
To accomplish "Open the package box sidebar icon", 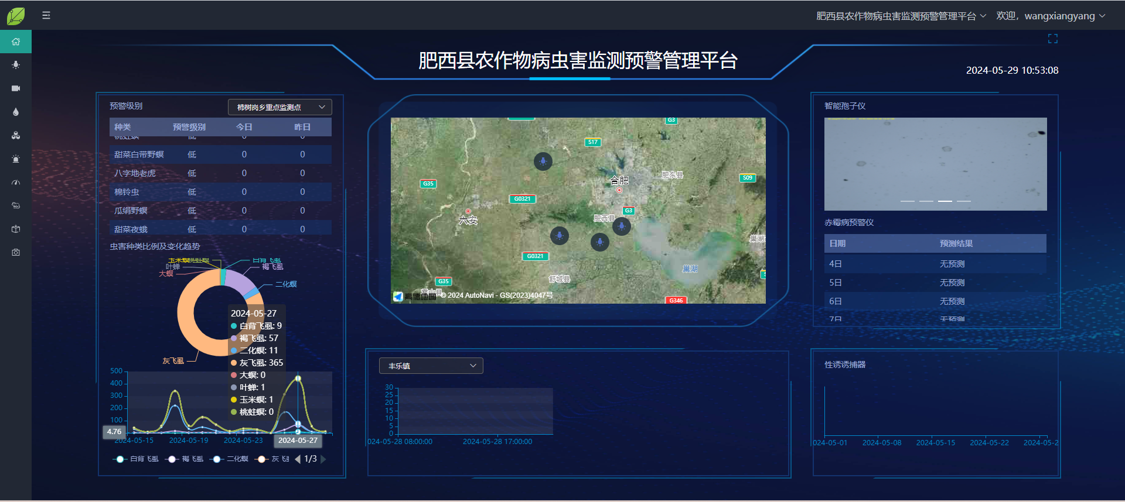I will pyautogui.click(x=16, y=229).
